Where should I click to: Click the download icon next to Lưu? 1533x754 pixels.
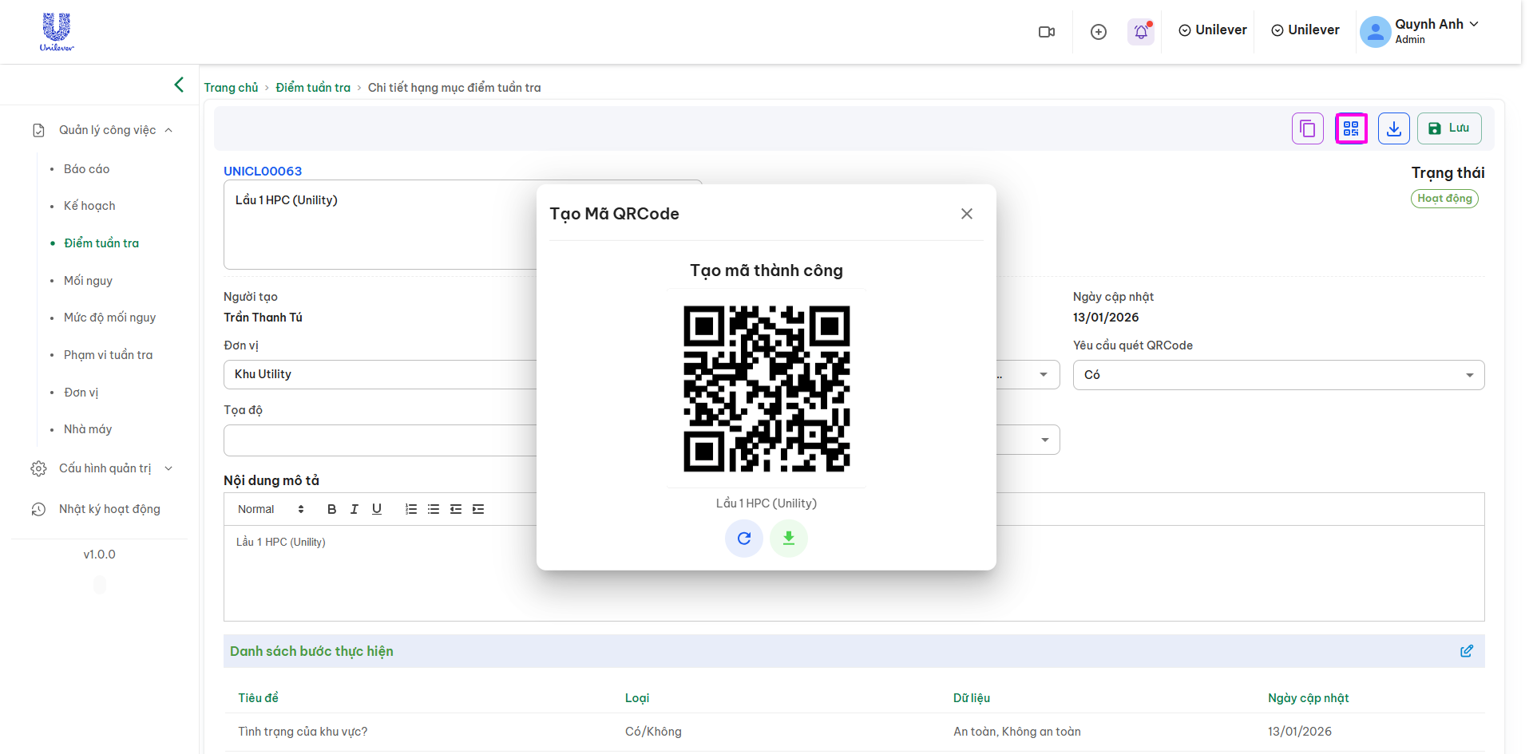pyautogui.click(x=1393, y=128)
